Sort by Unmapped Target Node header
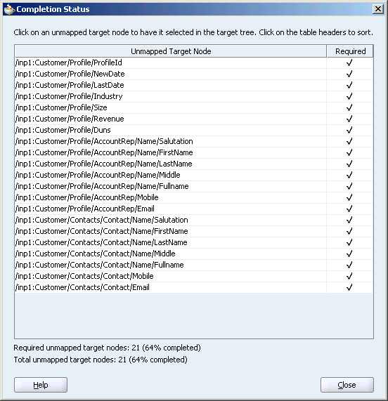Viewport: 388px width, 401px height. [171, 51]
